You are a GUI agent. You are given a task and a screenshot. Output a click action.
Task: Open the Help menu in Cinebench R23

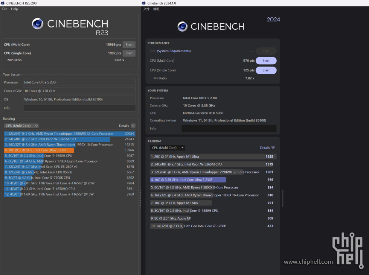coord(14,9)
